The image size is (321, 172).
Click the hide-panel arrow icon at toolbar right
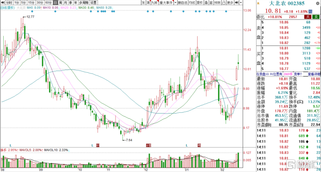237,2
